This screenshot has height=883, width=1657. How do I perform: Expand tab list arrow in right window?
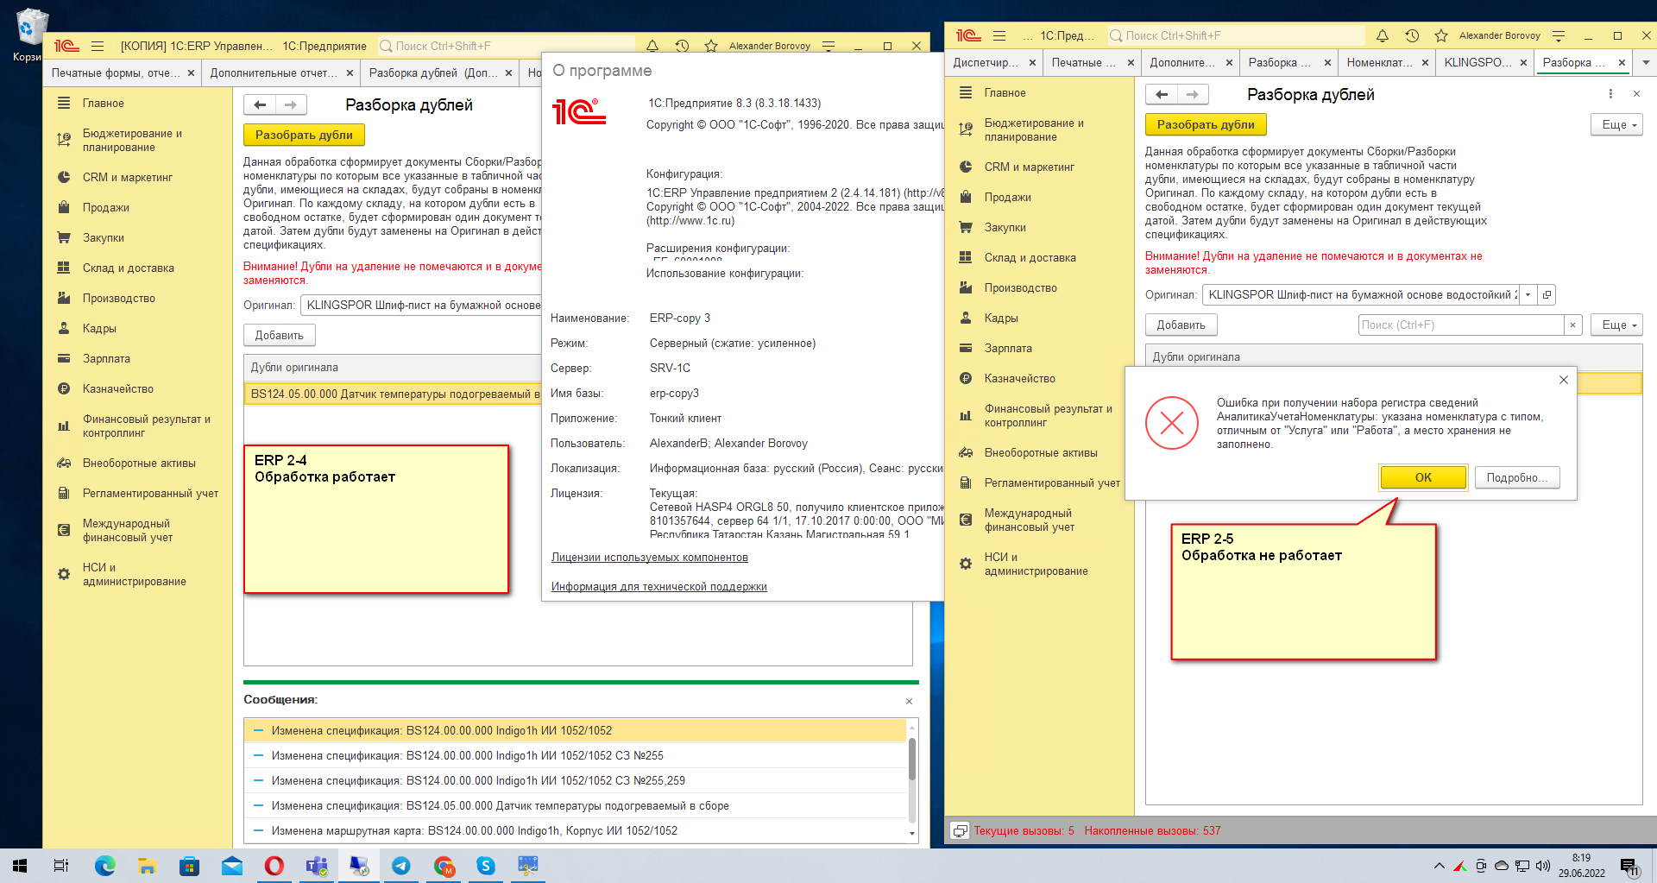(1645, 62)
